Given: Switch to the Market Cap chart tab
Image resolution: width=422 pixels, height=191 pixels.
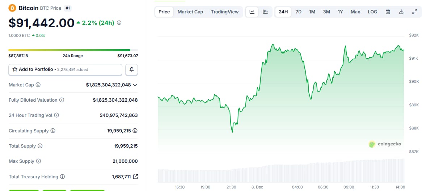Looking at the screenshot, I should click(x=190, y=12).
